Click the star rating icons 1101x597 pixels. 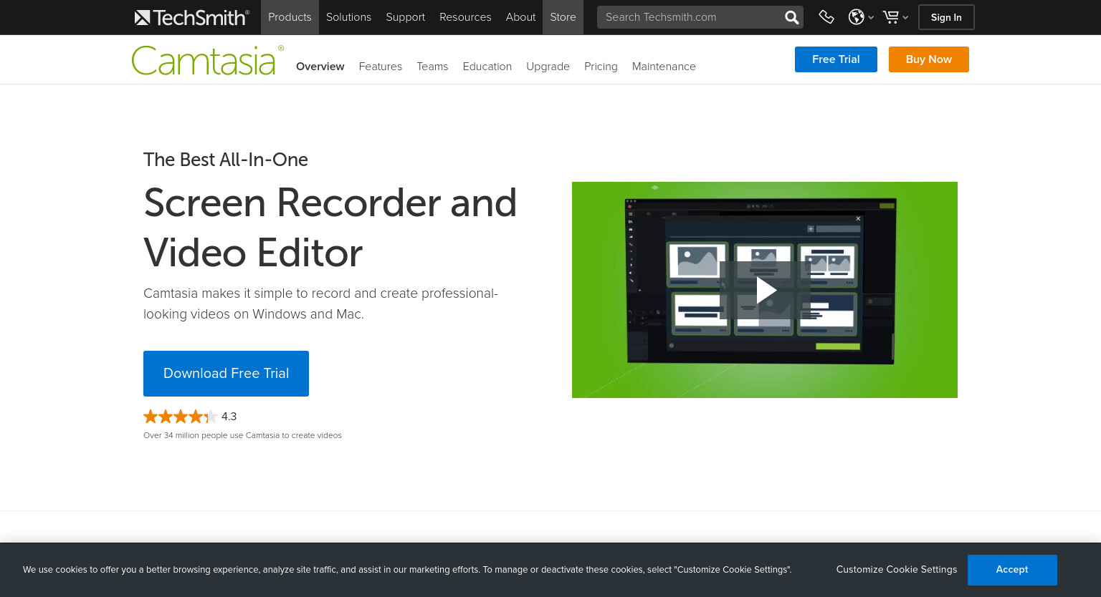[x=181, y=417]
